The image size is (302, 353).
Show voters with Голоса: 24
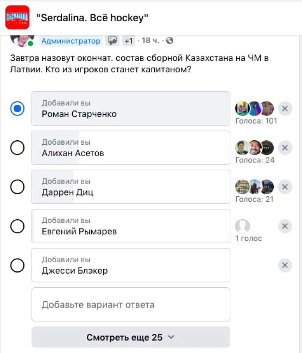pyautogui.click(x=255, y=160)
